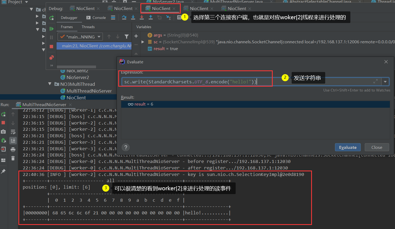
Task: Toggle the frames filter funnel icon
Action: (x=126, y=37)
